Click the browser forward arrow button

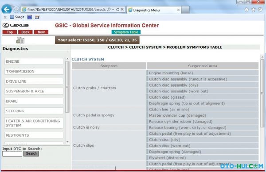(x=16, y=9)
